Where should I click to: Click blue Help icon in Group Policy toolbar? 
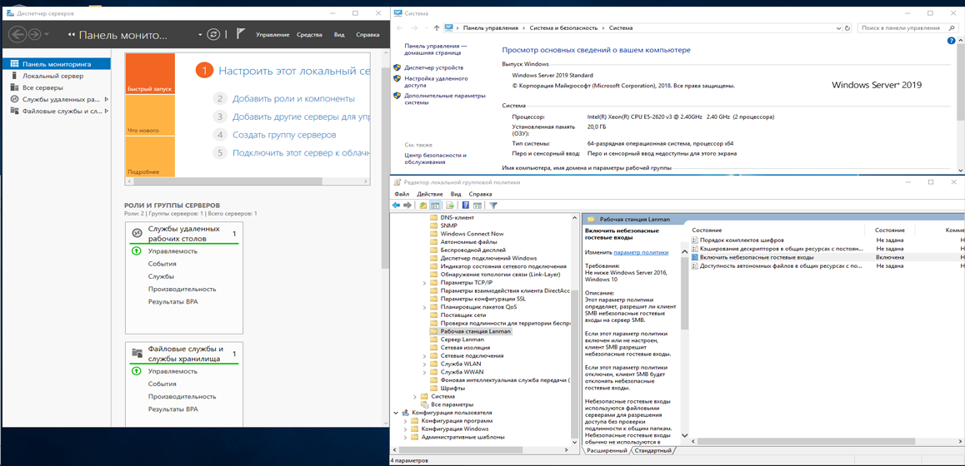466,206
